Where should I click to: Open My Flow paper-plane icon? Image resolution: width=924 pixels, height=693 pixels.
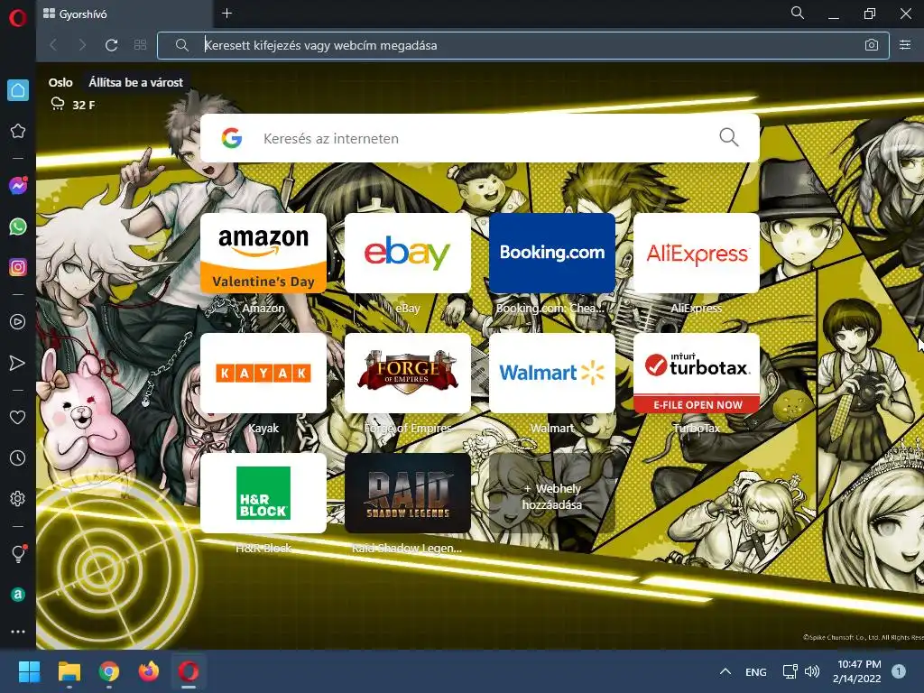[18, 363]
